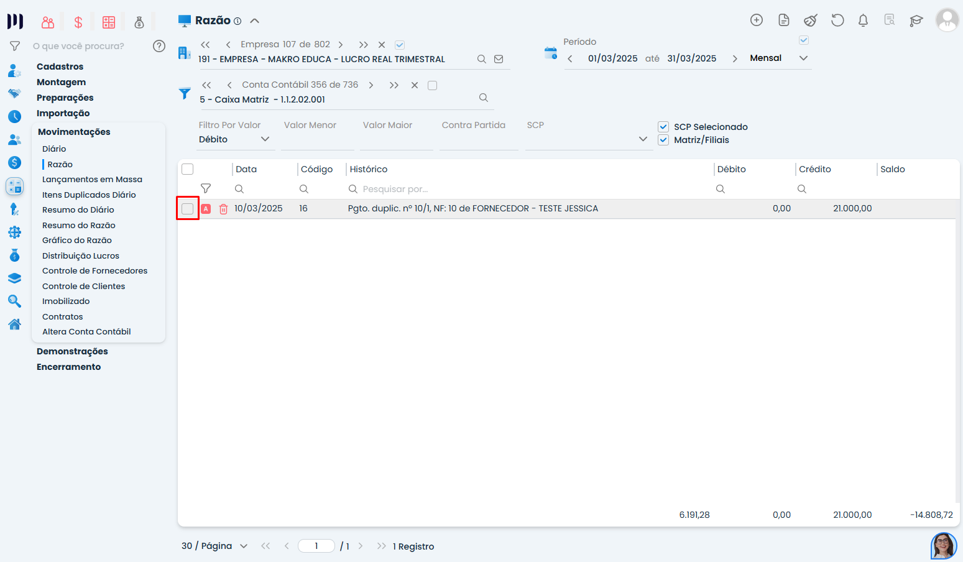Open the support assistant avatar chat

tap(944, 546)
